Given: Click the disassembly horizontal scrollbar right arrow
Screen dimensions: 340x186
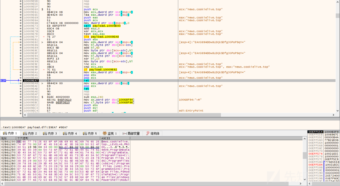Looking at the screenshot, I should [333, 115].
